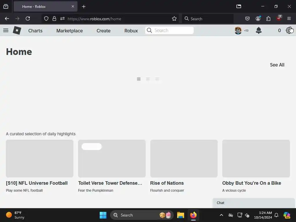This screenshot has height=222, width=296.
Task: Open the Firefox account icon
Action: point(258,19)
